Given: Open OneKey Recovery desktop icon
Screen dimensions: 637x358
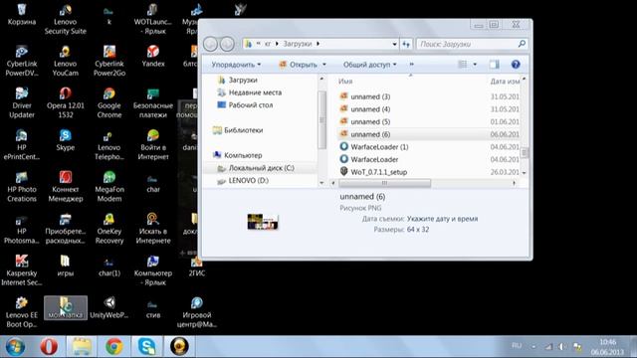Looking at the screenshot, I should [x=108, y=228].
